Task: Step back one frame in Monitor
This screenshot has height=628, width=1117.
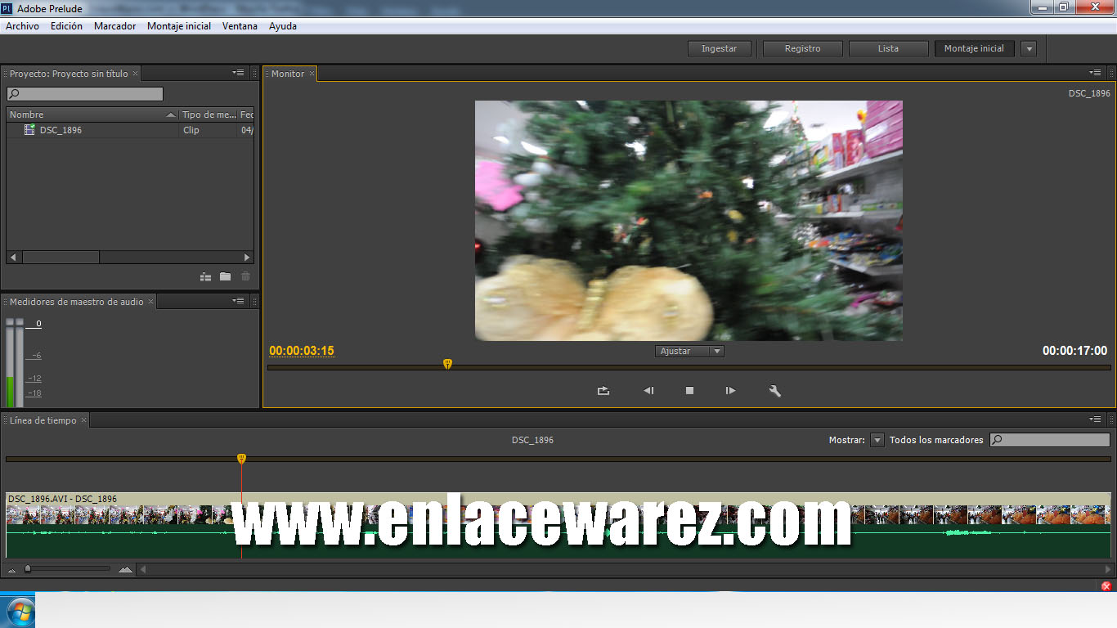Action: click(x=648, y=391)
